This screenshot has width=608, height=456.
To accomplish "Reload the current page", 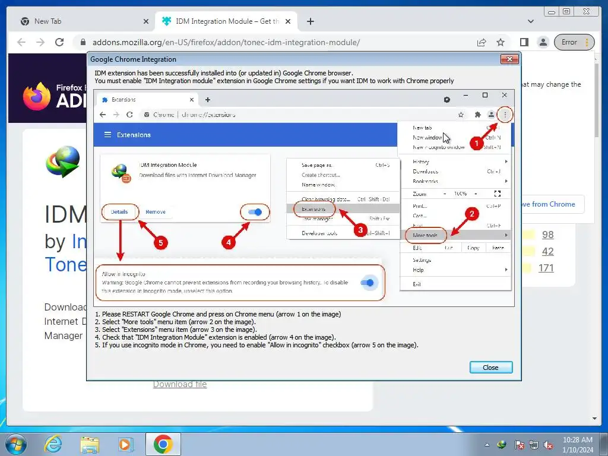I will tap(59, 42).
